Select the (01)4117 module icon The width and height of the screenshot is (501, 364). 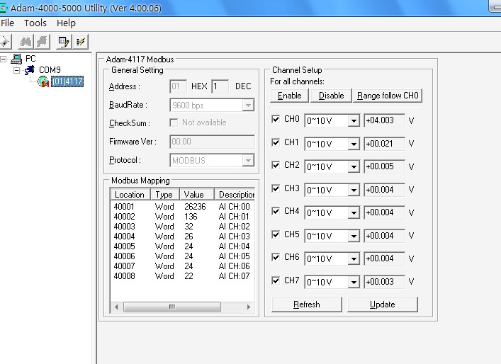[43, 81]
